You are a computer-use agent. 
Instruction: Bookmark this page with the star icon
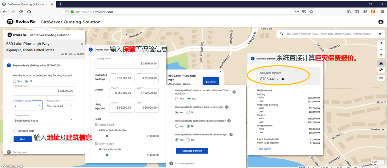(311, 12)
